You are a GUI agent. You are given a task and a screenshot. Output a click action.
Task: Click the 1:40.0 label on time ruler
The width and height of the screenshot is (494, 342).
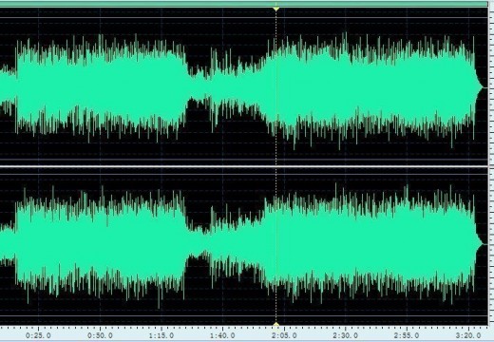[222, 335]
